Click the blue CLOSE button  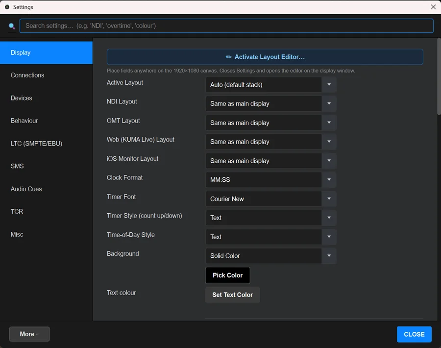coord(414,334)
